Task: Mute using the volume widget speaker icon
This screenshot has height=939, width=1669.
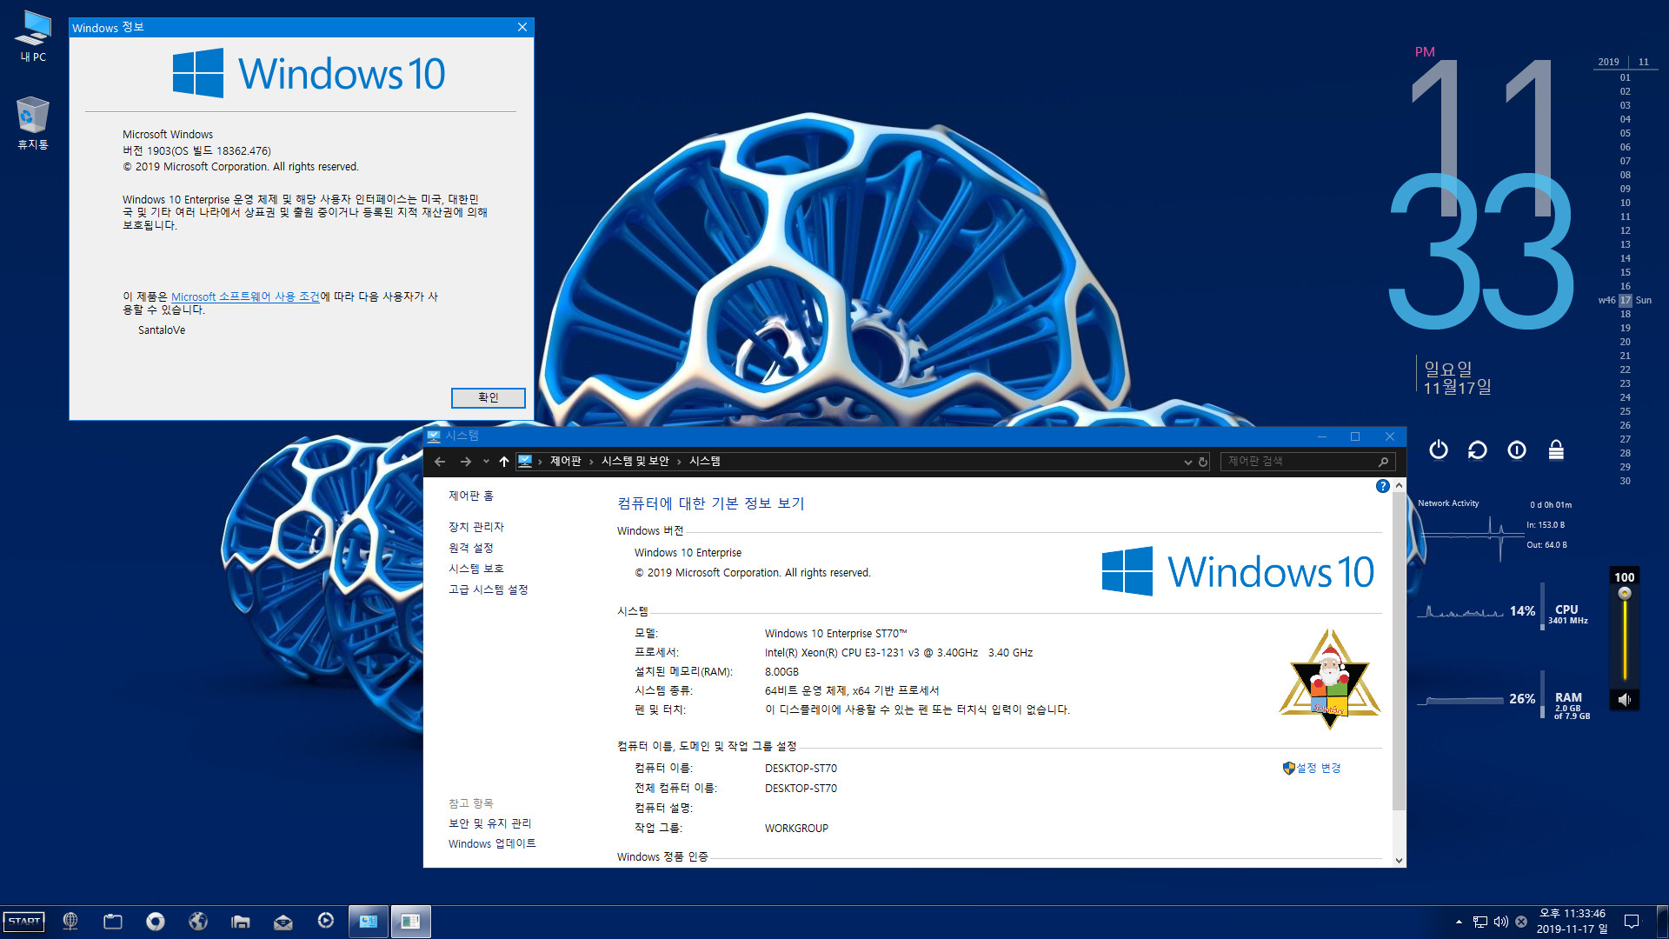Action: pos(1624,700)
